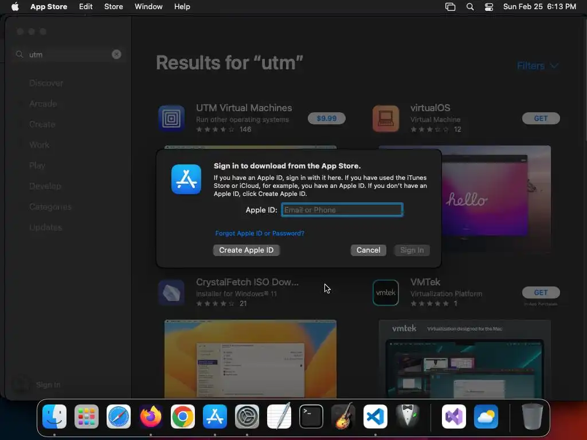Open Terminal from the dock
Screen dimensions: 587x440
311,417
